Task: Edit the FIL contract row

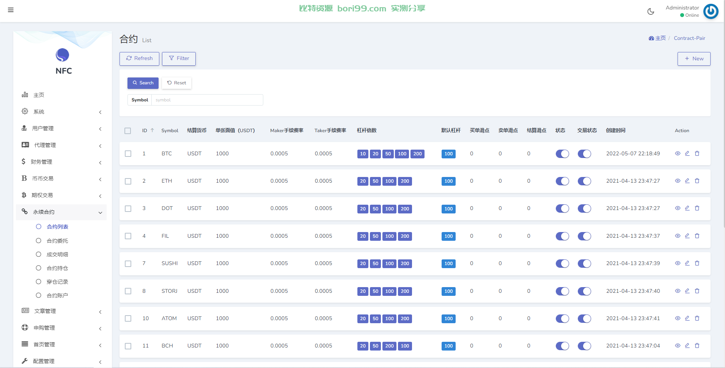Action: [x=687, y=236]
